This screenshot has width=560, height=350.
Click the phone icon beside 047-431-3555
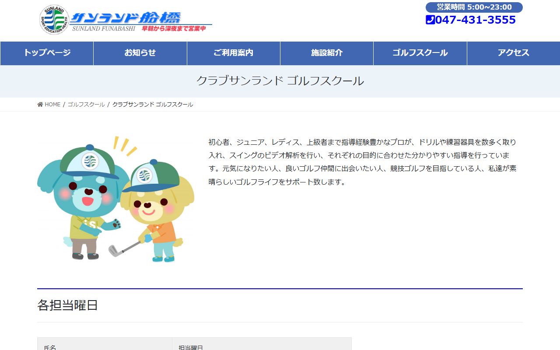pos(430,20)
